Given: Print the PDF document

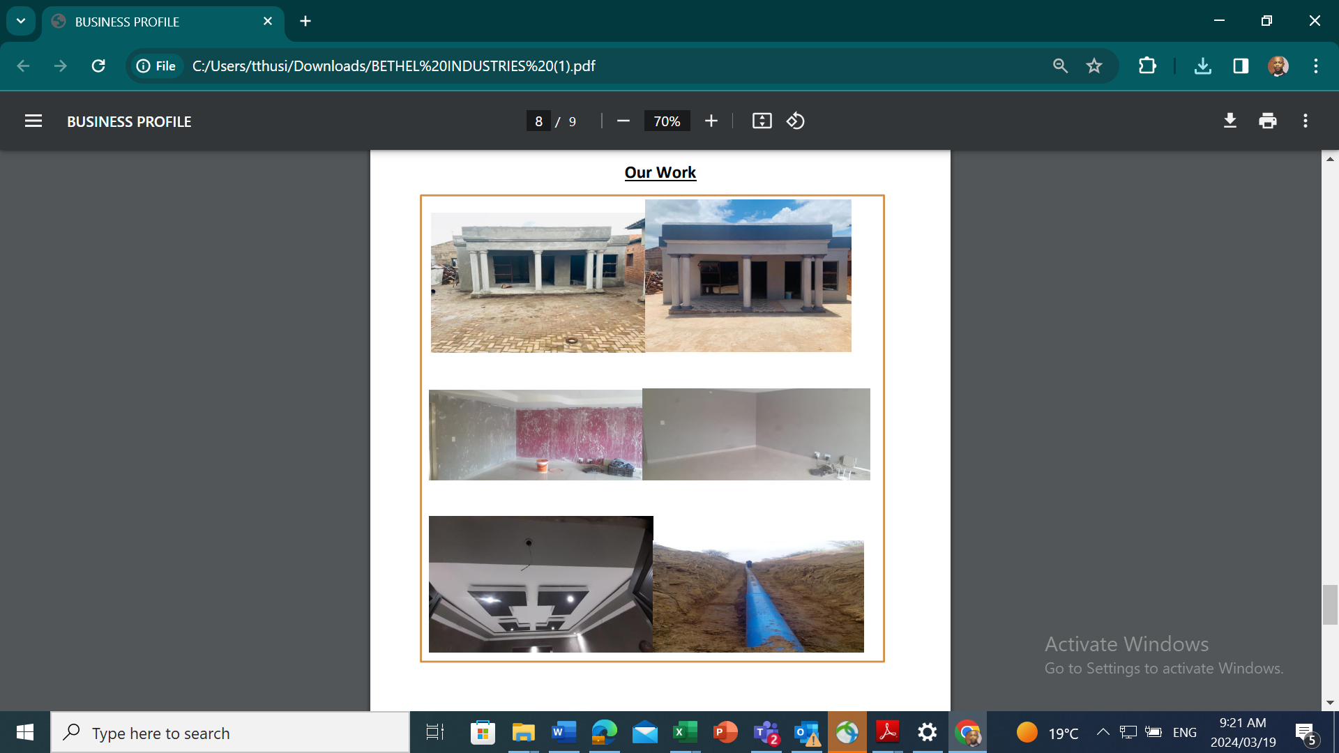Looking at the screenshot, I should [1267, 121].
